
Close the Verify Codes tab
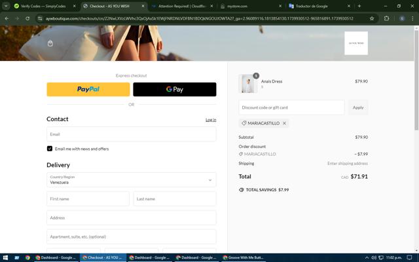[74, 6]
